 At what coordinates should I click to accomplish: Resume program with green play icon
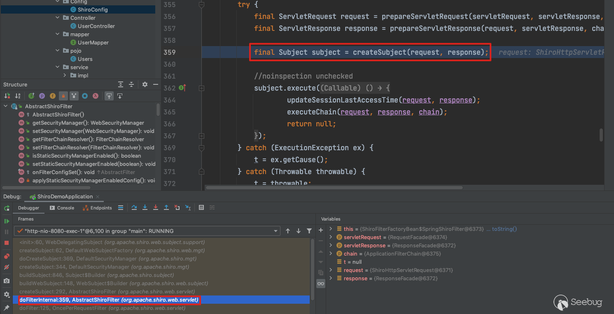click(7, 221)
